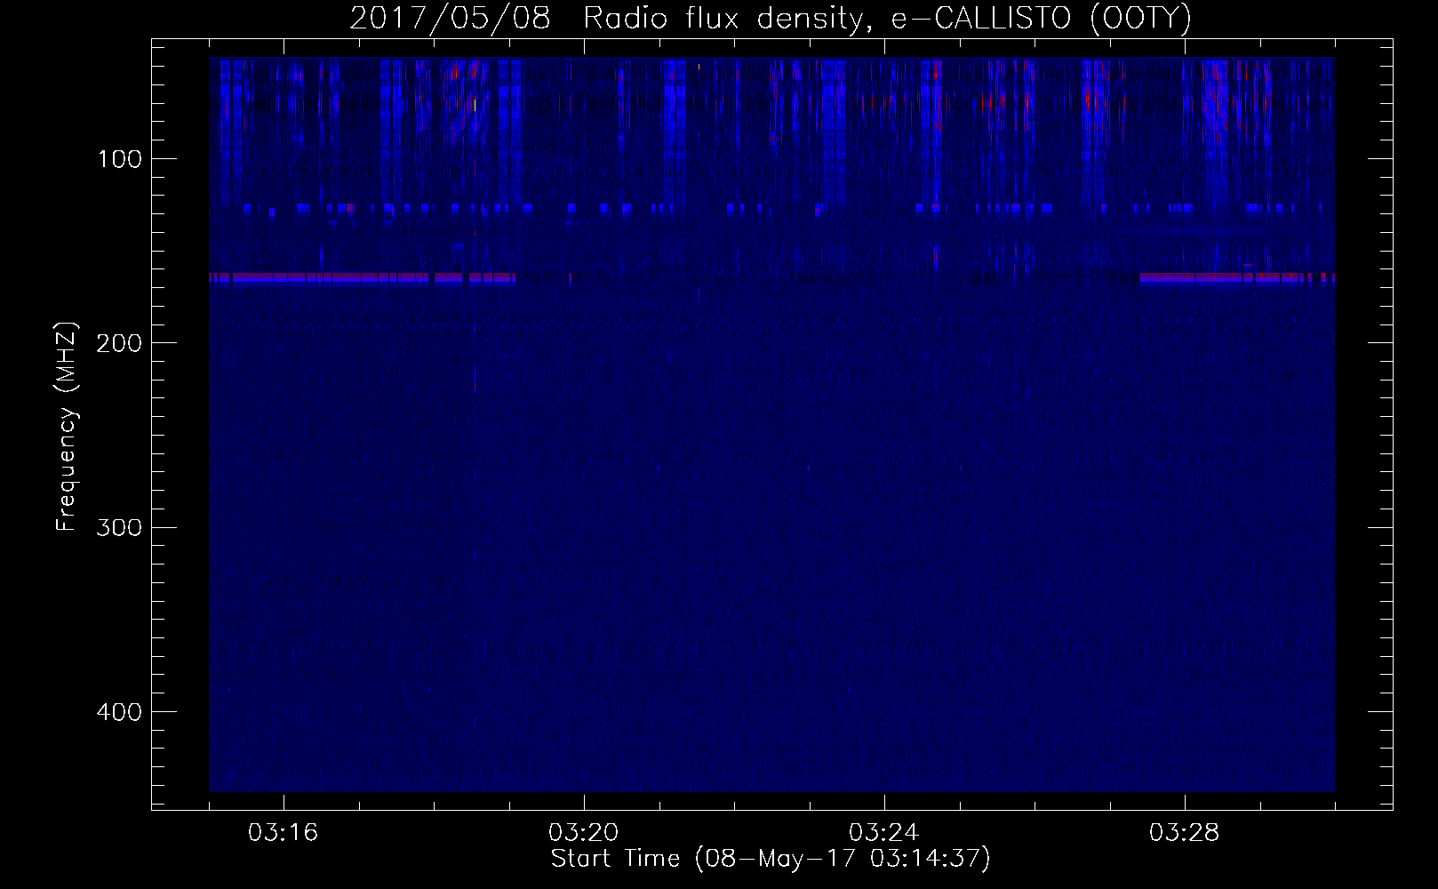The height and width of the screenshot is (889, 1438).
Task: Click the 03:24 time tick label
Action: [x=884, y=833]
